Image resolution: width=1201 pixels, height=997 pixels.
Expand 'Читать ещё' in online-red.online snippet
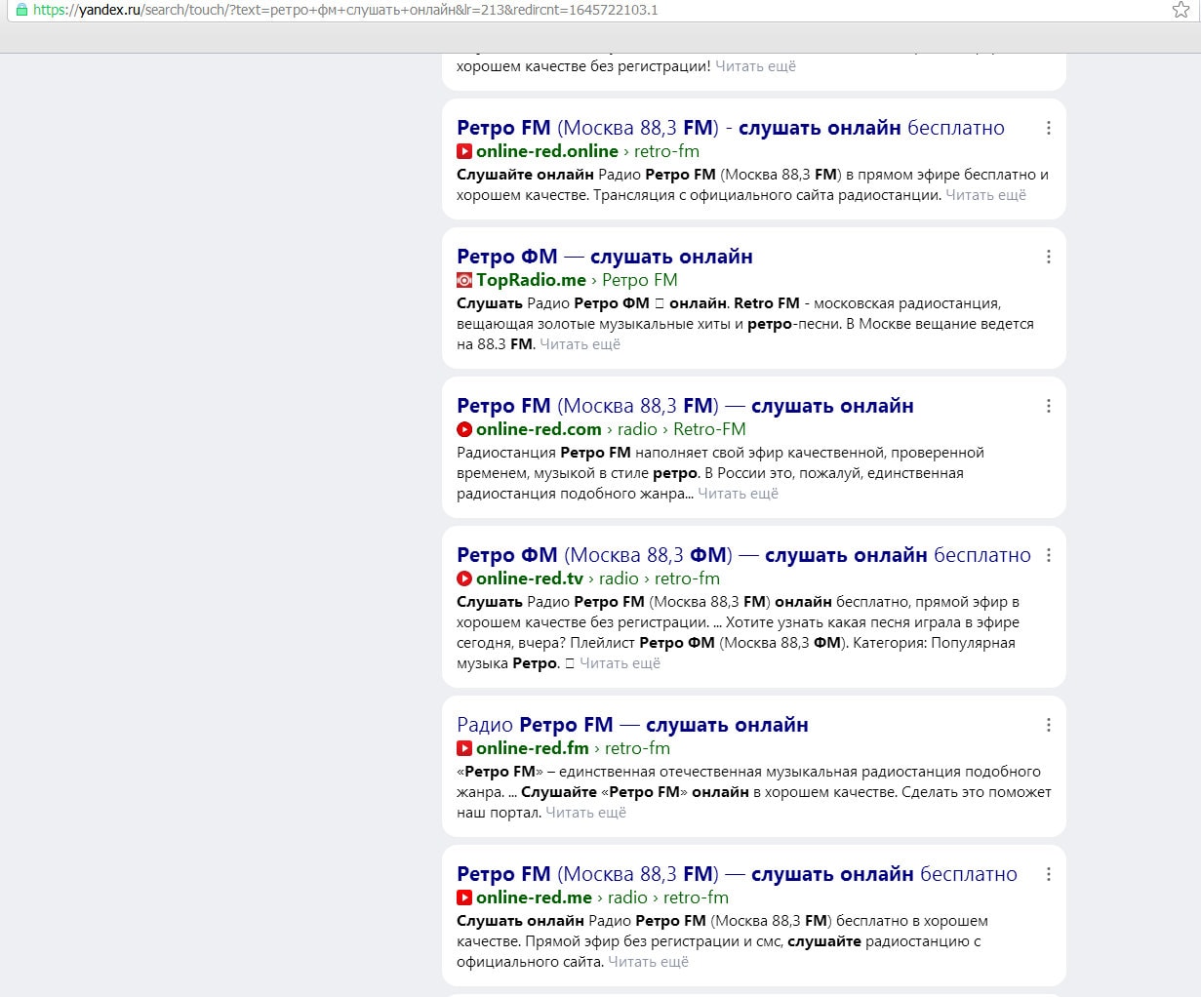coord(985,195)
